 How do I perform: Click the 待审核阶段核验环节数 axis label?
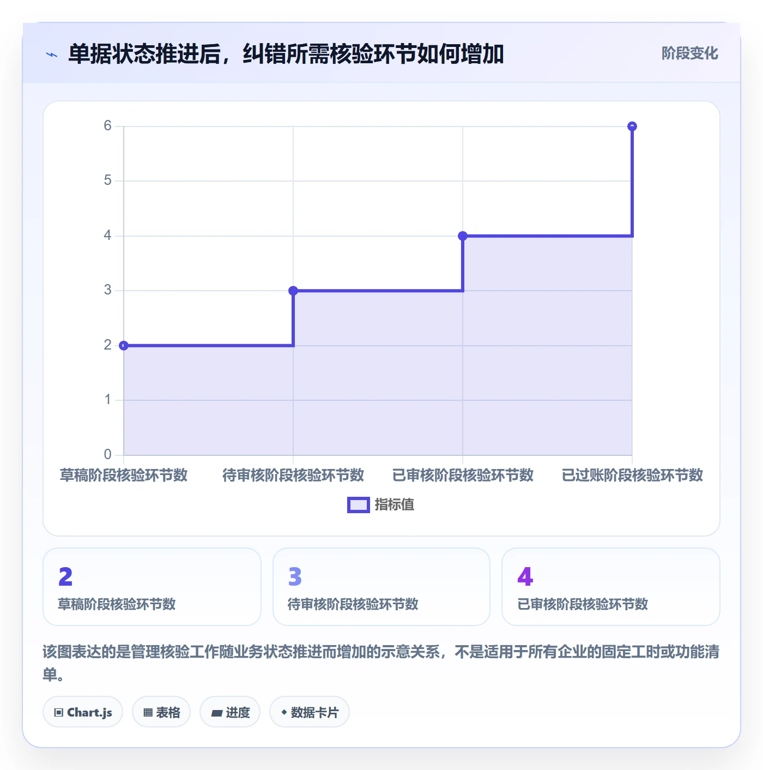(293, 476)
